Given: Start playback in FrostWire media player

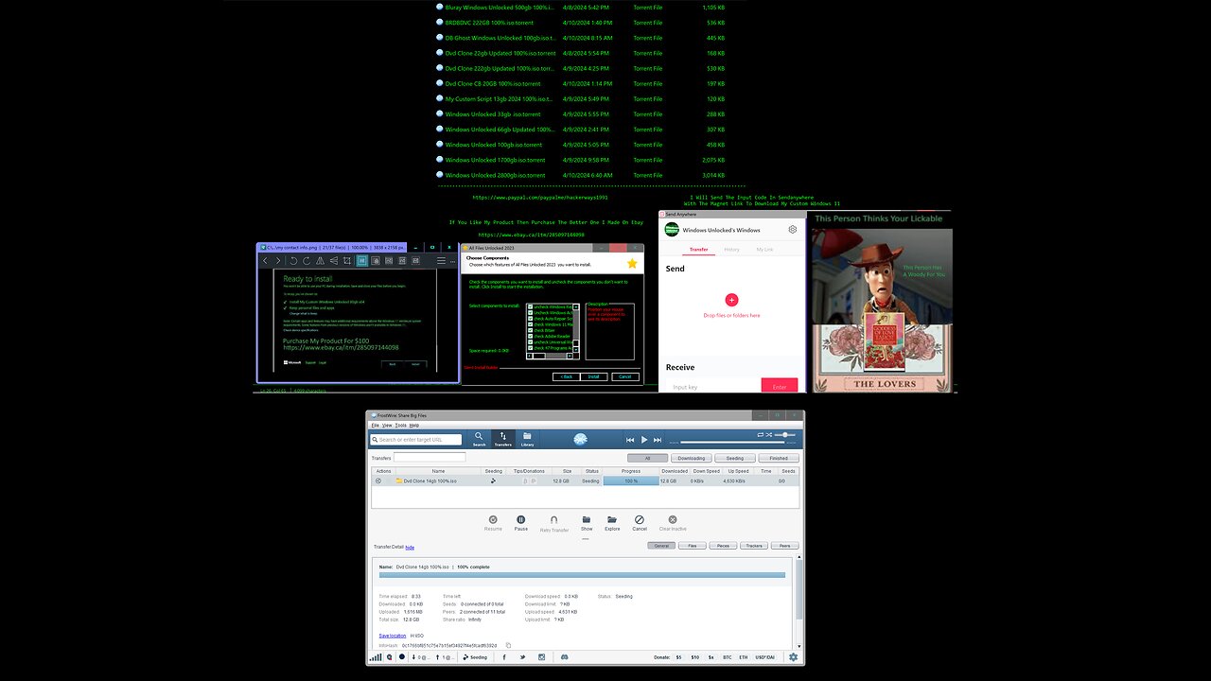Looking at the screenshot, I should (644, 439).
